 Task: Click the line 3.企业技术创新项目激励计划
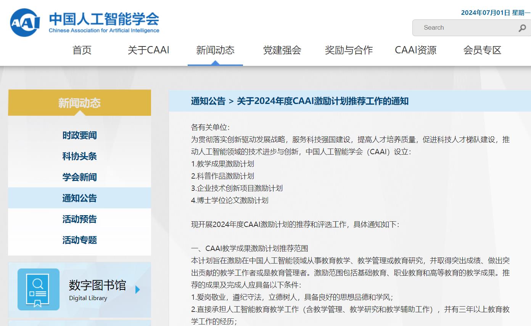tap(237, 188)
